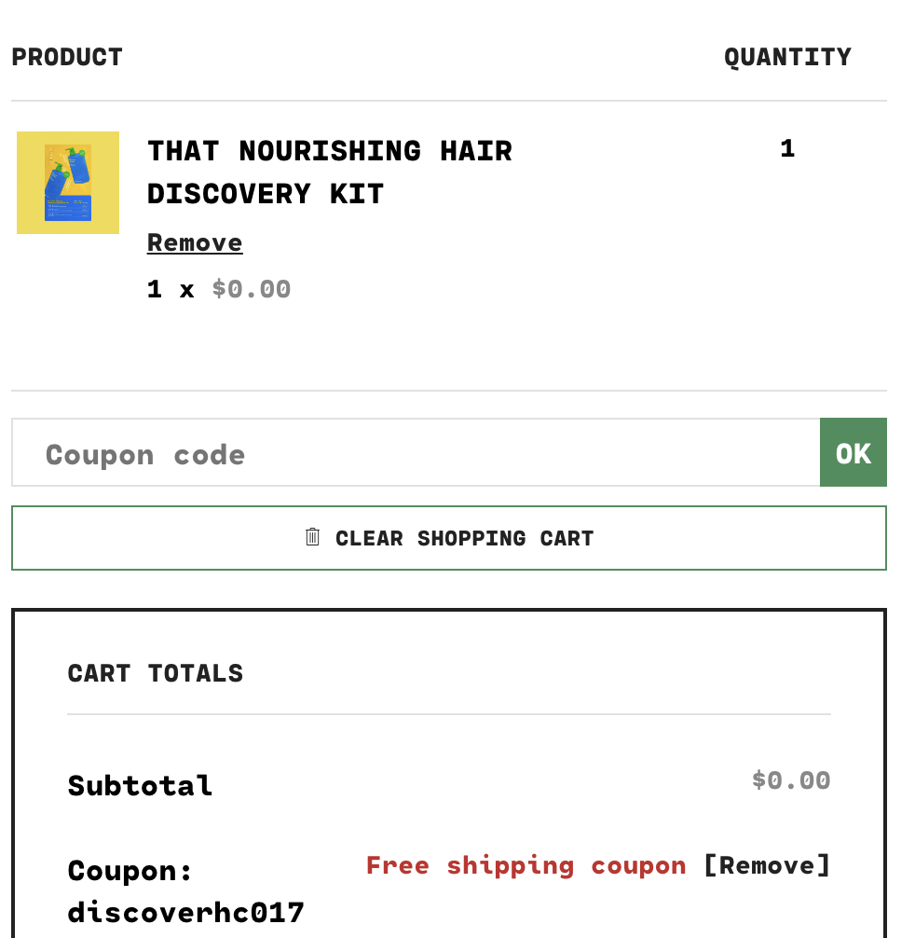Screen dimensions: 915x938
Task: Click the hair kit product thumbnail
Action: coord(68,183)
